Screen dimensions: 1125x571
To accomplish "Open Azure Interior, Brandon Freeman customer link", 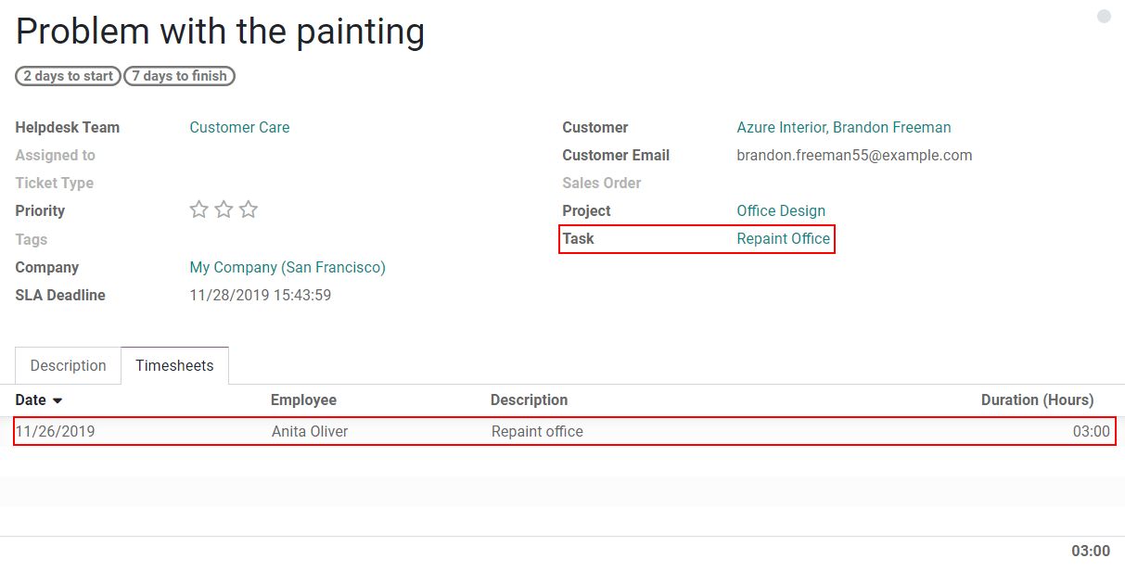I will tap(844, 127).
